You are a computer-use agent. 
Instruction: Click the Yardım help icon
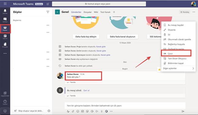[x=5, y=102]
